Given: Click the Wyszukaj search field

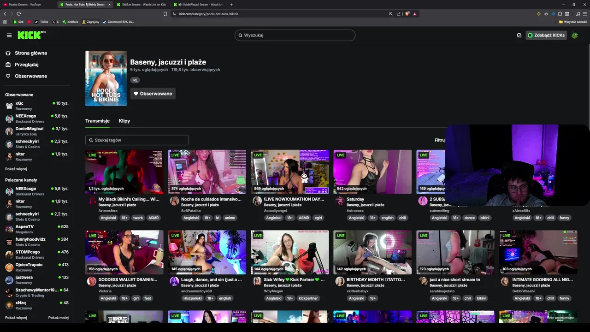Looking at the screenshot, I should (295, 35).
